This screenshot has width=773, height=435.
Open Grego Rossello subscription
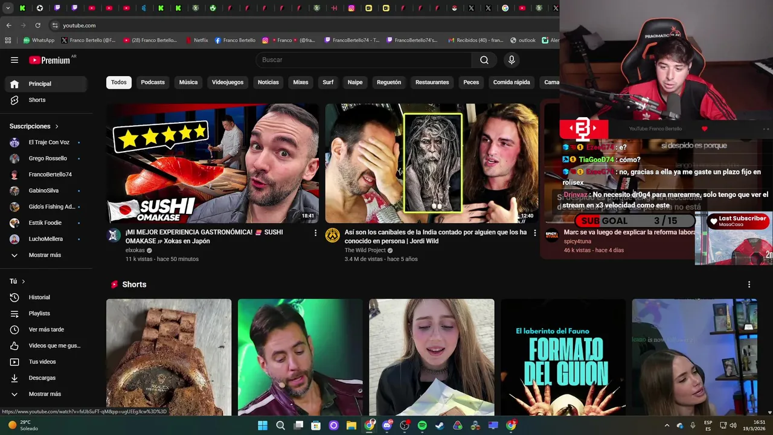[46, 158]
